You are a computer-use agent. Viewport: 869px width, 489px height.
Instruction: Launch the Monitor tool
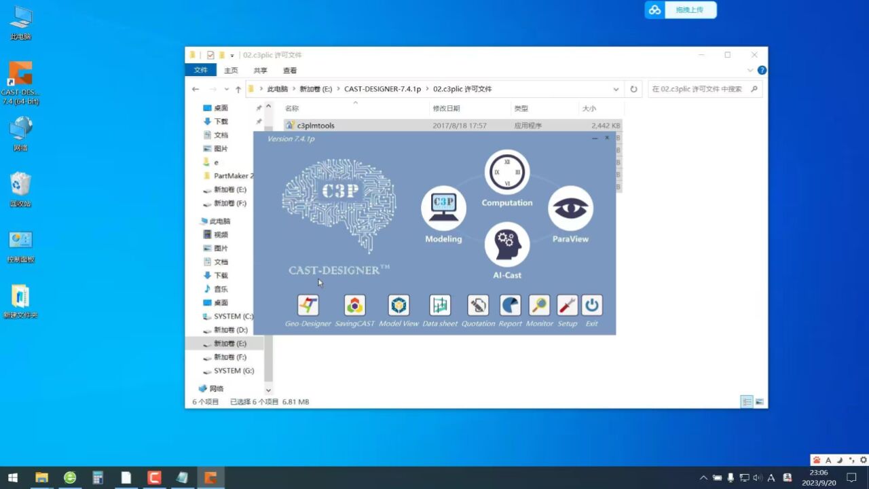click(539, 306)
